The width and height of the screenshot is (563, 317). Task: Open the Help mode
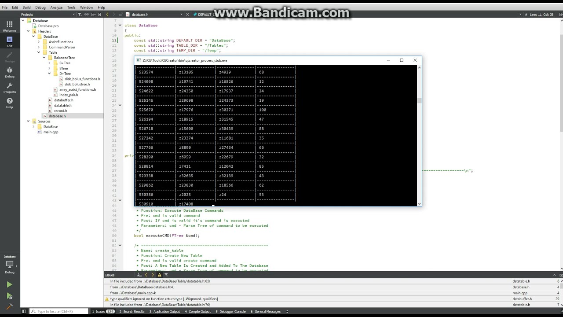click(10, 103)
